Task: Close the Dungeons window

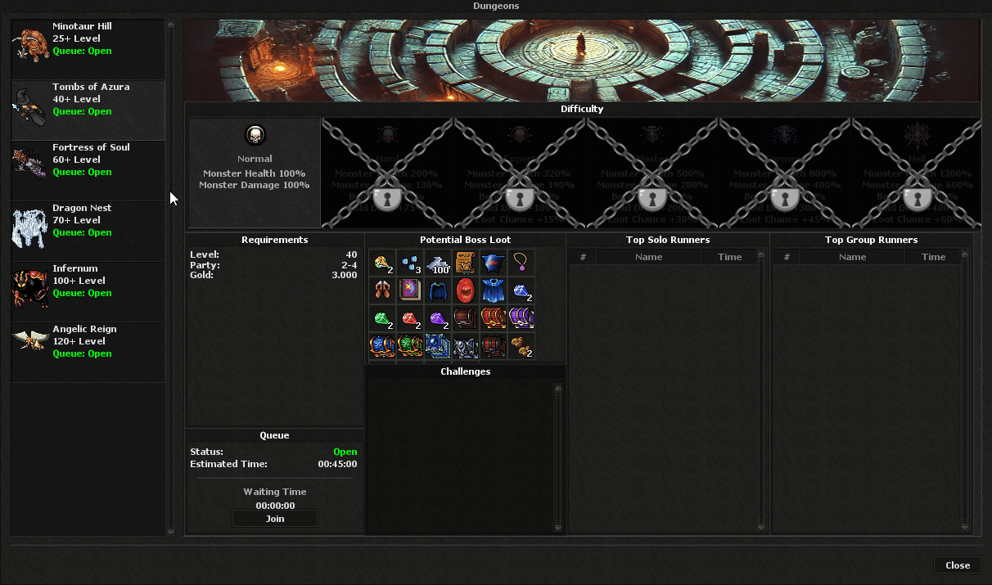Action: 958,565
